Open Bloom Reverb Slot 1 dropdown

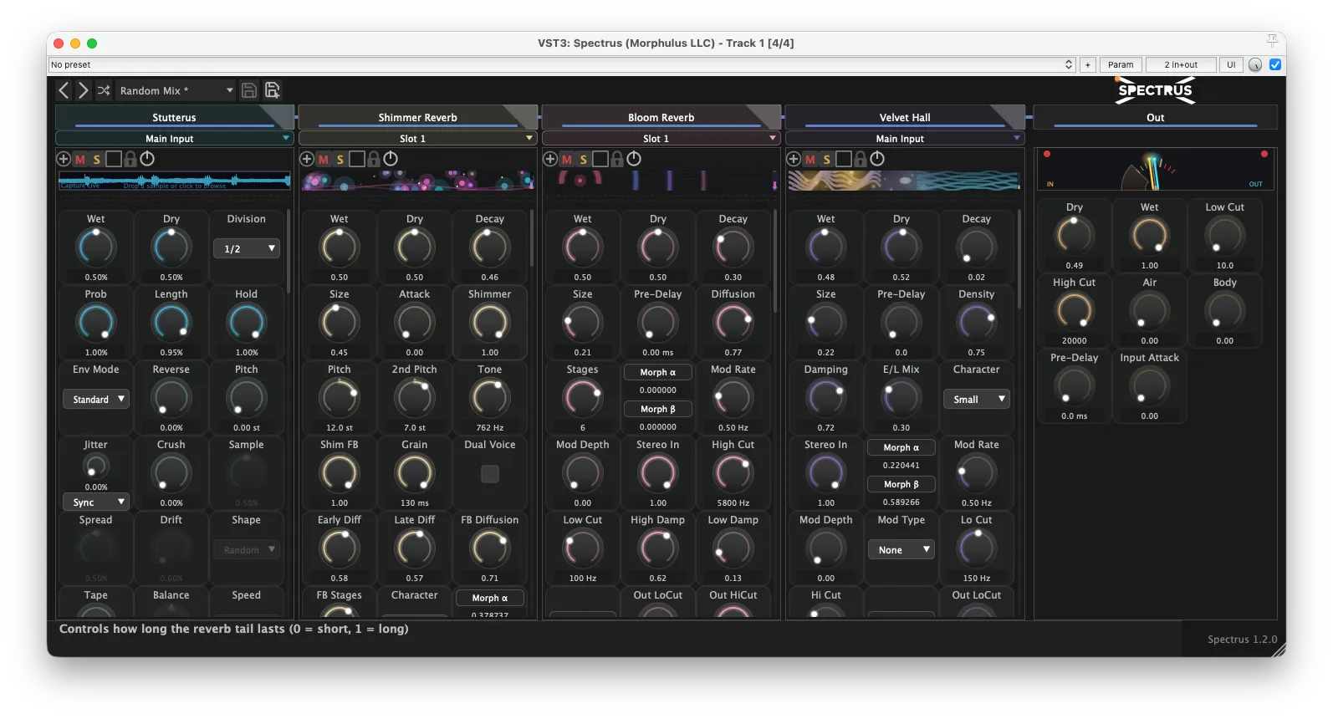661,138
